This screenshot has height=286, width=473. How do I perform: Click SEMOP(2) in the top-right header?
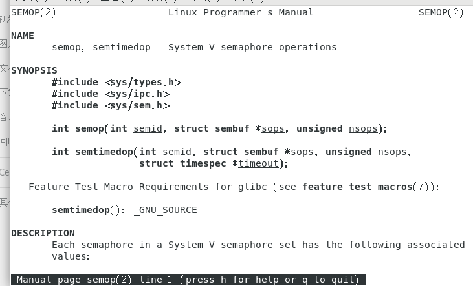(x=441, y=13)
